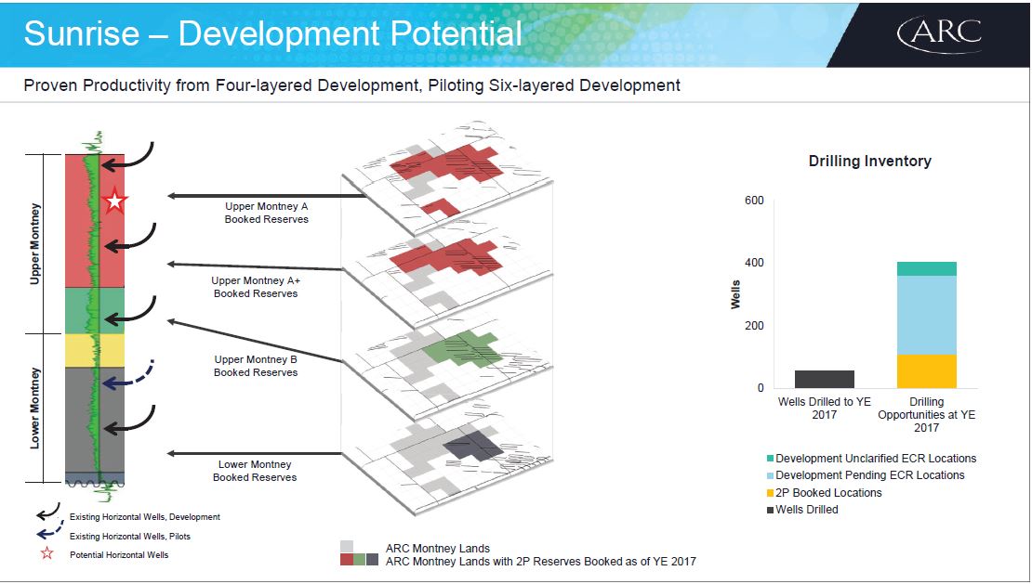Click the 'ARC Montney Lands' legend text
Image resolution: width=1032 pixels, height=584 pixels.
[438, 548]
